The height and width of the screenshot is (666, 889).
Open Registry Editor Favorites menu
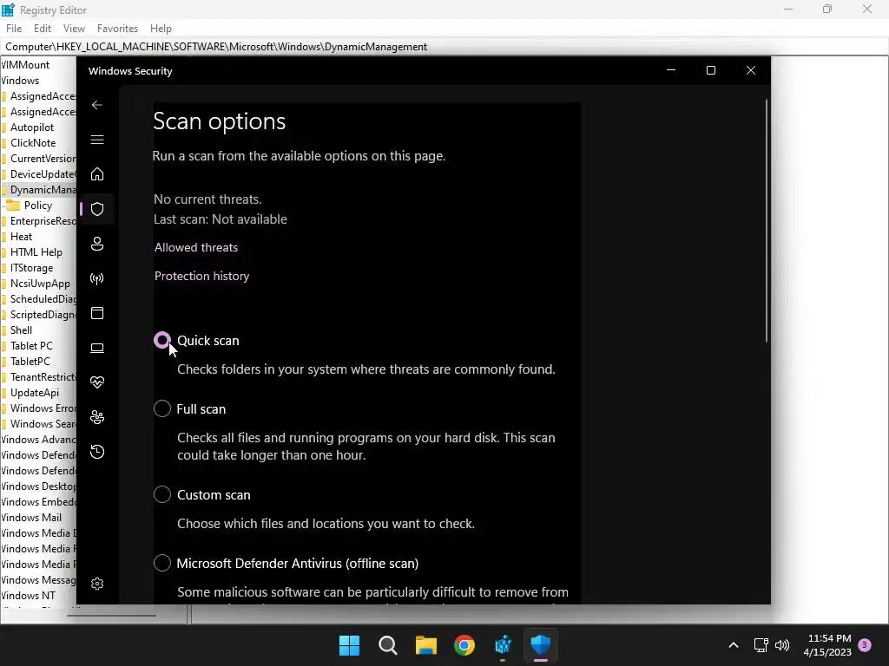pyautogui.click(x=117, y=29)
